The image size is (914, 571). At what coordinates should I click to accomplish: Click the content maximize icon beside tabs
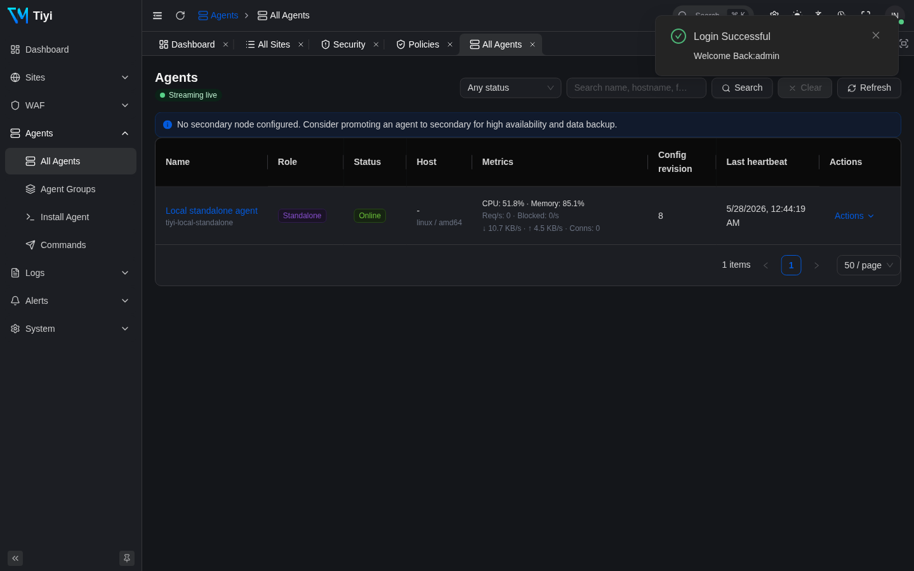904,44
